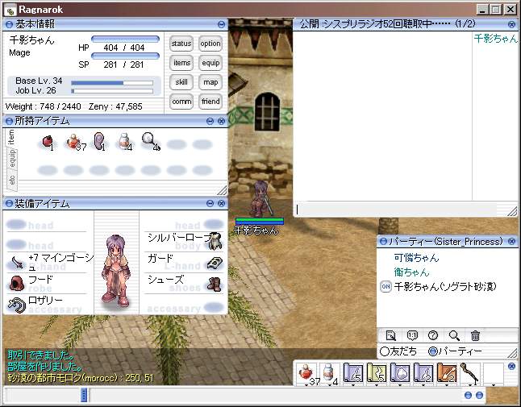The height and width of the screenshot is (407, 521).
Task: Click the red hood robe icon
Action: click(17, 283)
